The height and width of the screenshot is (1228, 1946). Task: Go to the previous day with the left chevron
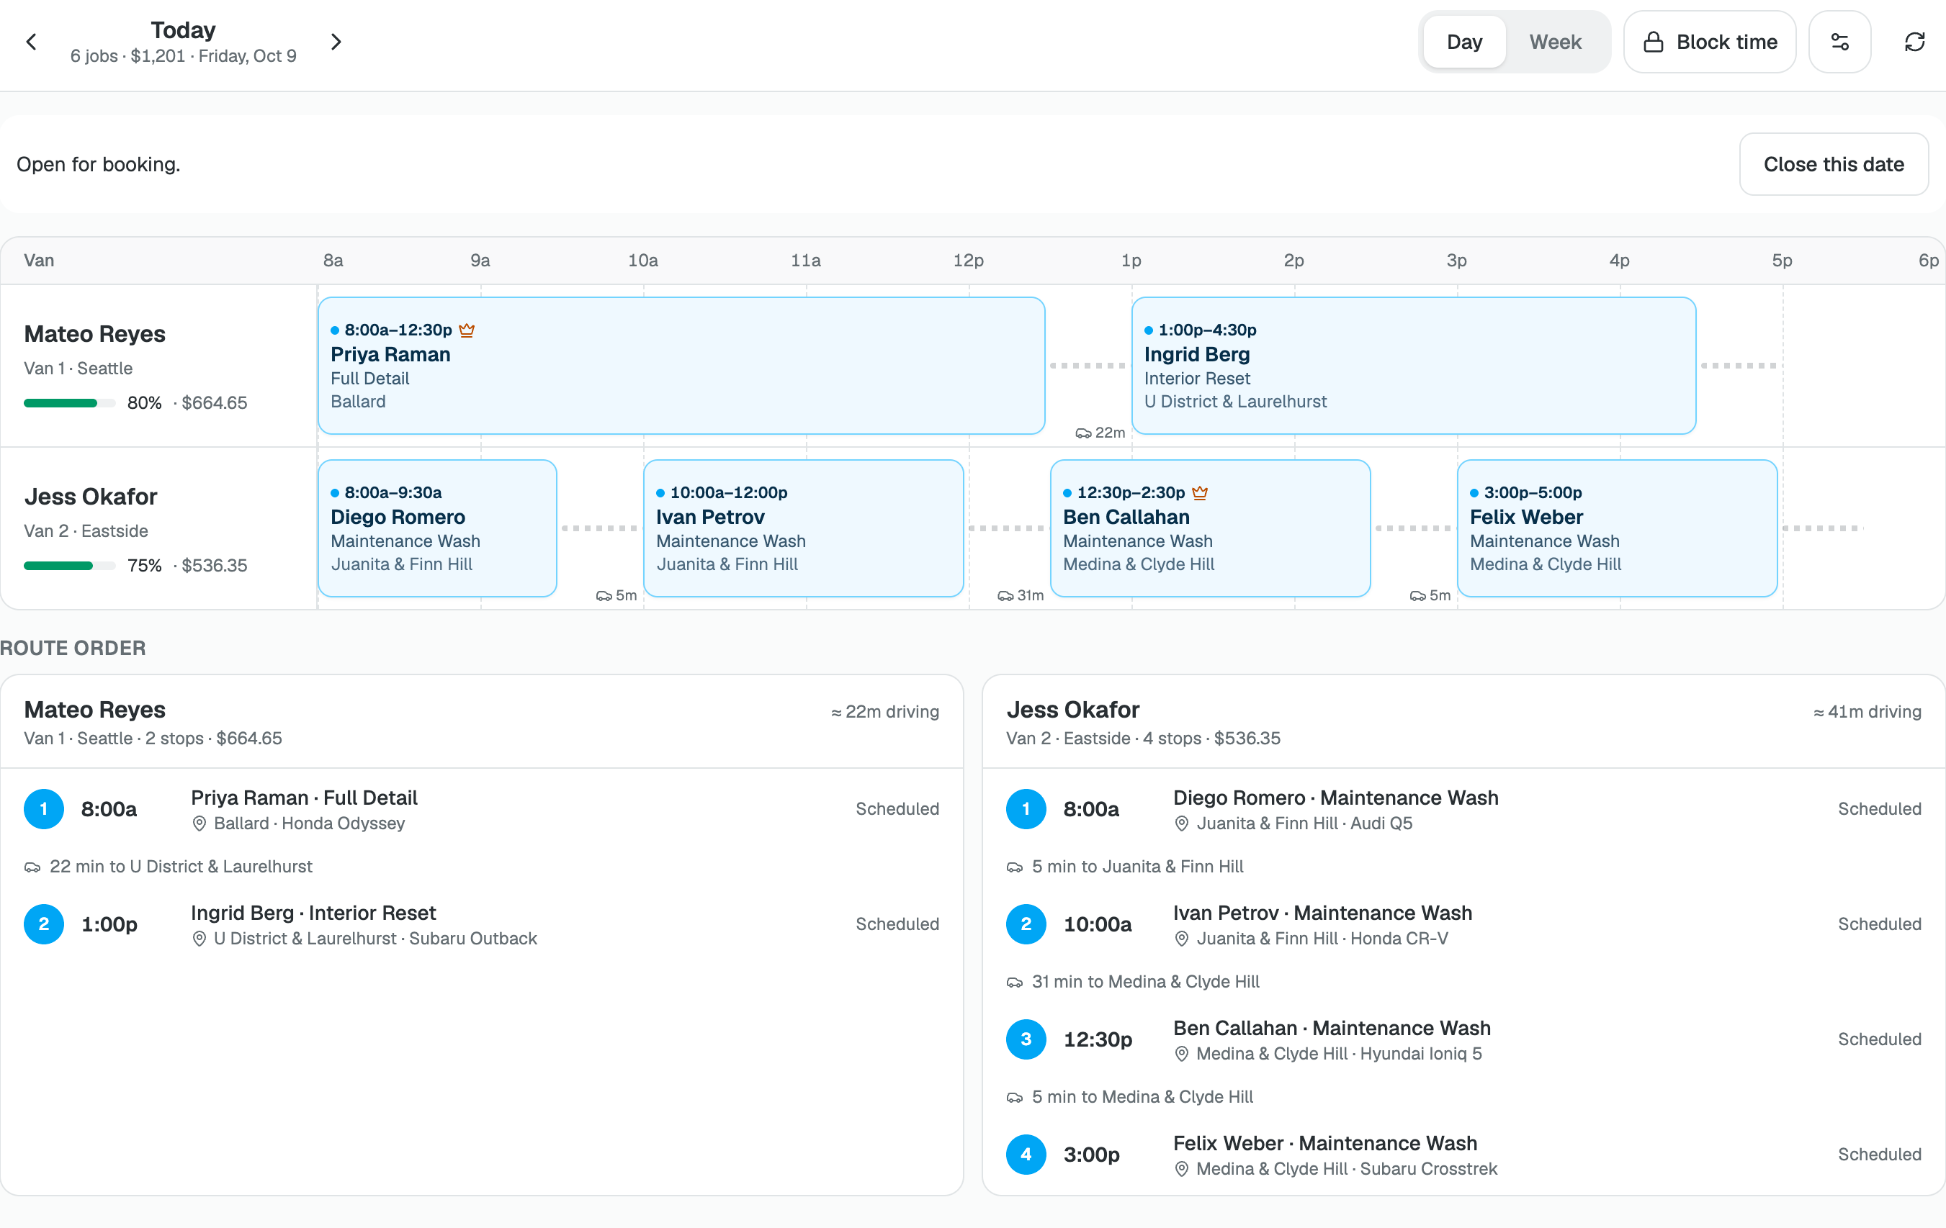coord(32,42)
